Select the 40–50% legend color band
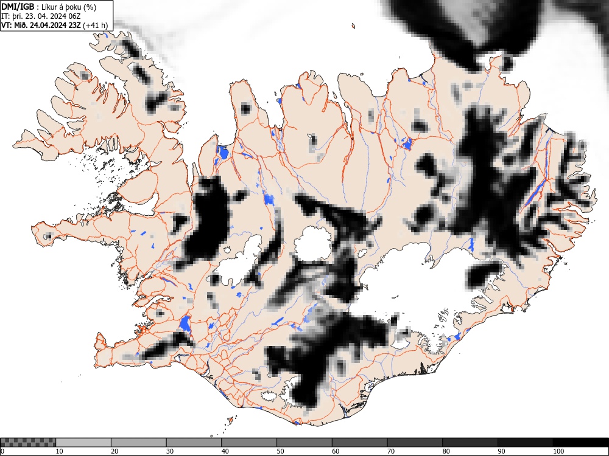The width and height of the screenshot is (609, 456). pyautogui.click(x=249, y=443)
